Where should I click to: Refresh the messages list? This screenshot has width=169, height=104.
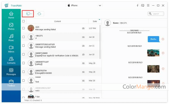click(x=39, y=14)
